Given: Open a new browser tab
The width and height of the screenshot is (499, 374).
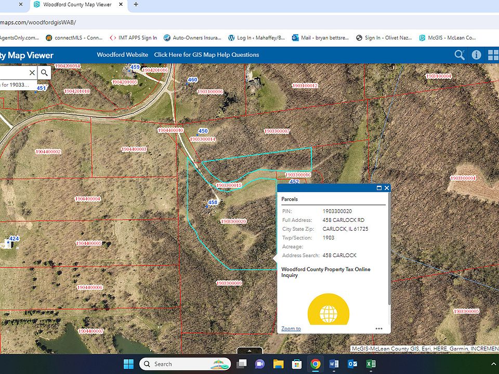Looking at the screenshot, I should tap(136, 4).
